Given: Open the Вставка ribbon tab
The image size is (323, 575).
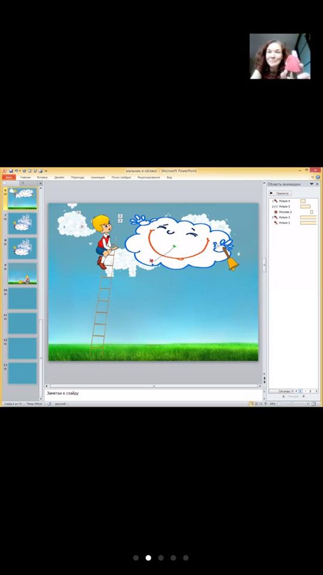Looking at the screenshot, I should [x=42, y=177].
